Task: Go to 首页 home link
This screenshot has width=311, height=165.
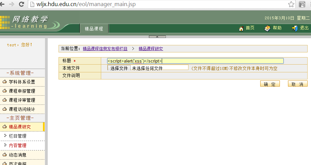Action: click(x=250, y=28)
